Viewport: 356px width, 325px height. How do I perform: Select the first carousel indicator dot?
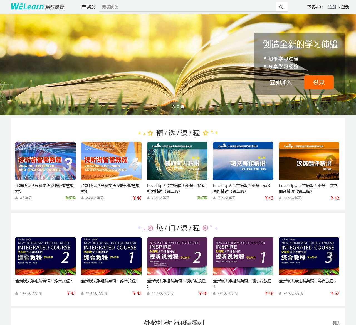(173, 107)
